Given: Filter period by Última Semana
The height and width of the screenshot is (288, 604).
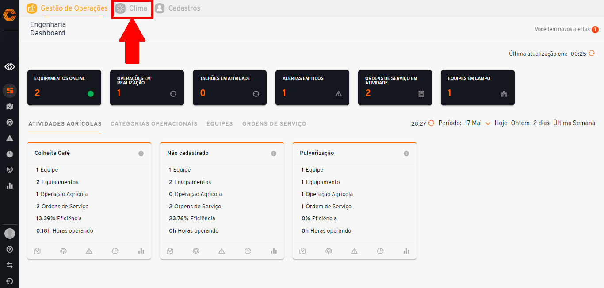Looking at the screenshot, I should (x=574, y=123).
